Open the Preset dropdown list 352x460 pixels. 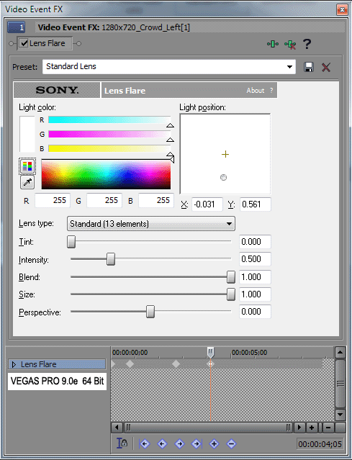289,67
